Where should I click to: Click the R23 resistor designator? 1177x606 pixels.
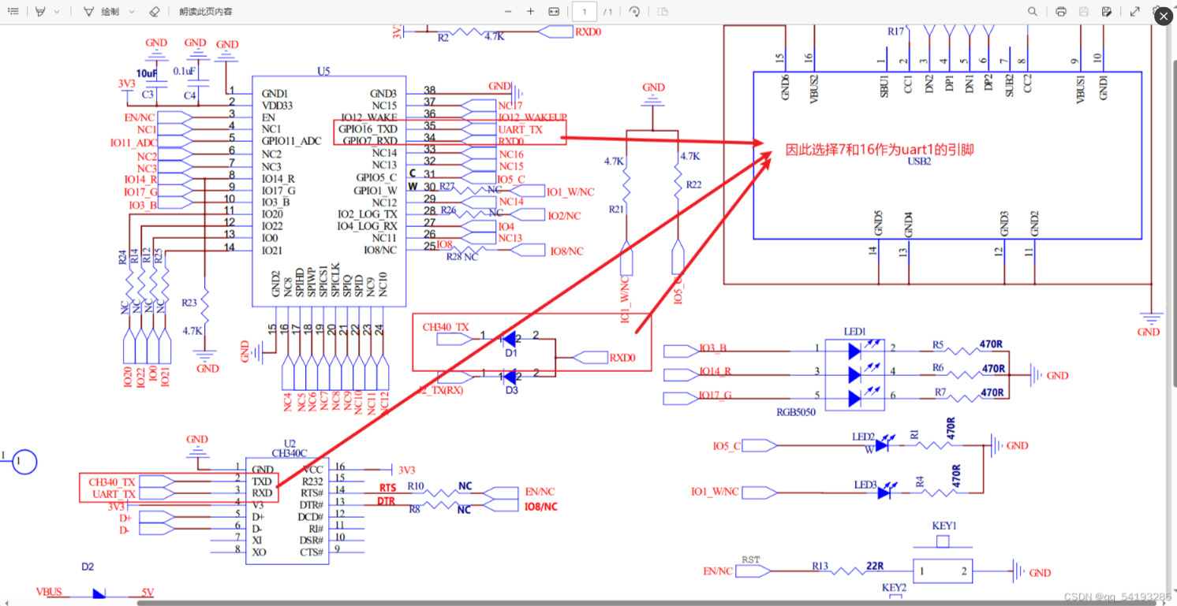[189, 303]
